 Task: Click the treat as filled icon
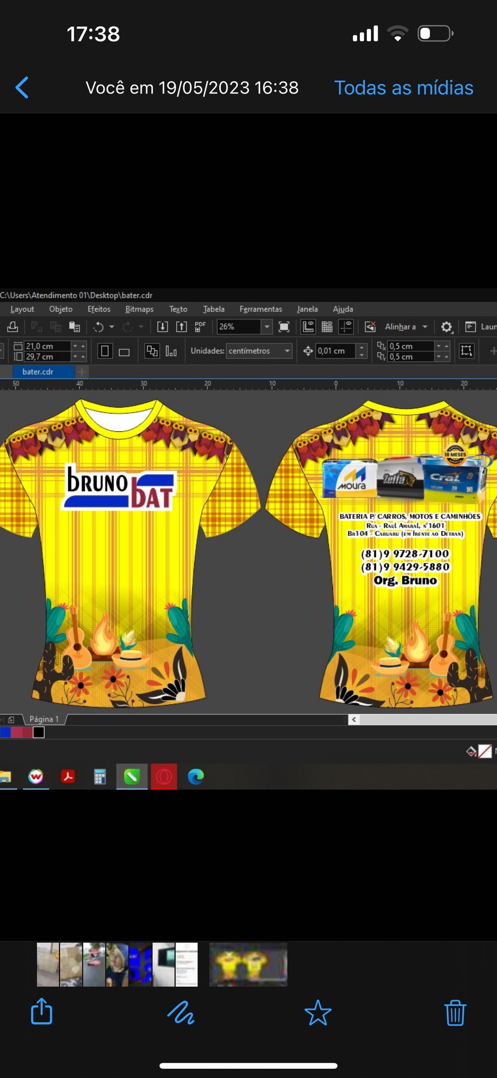coord(467,351)
